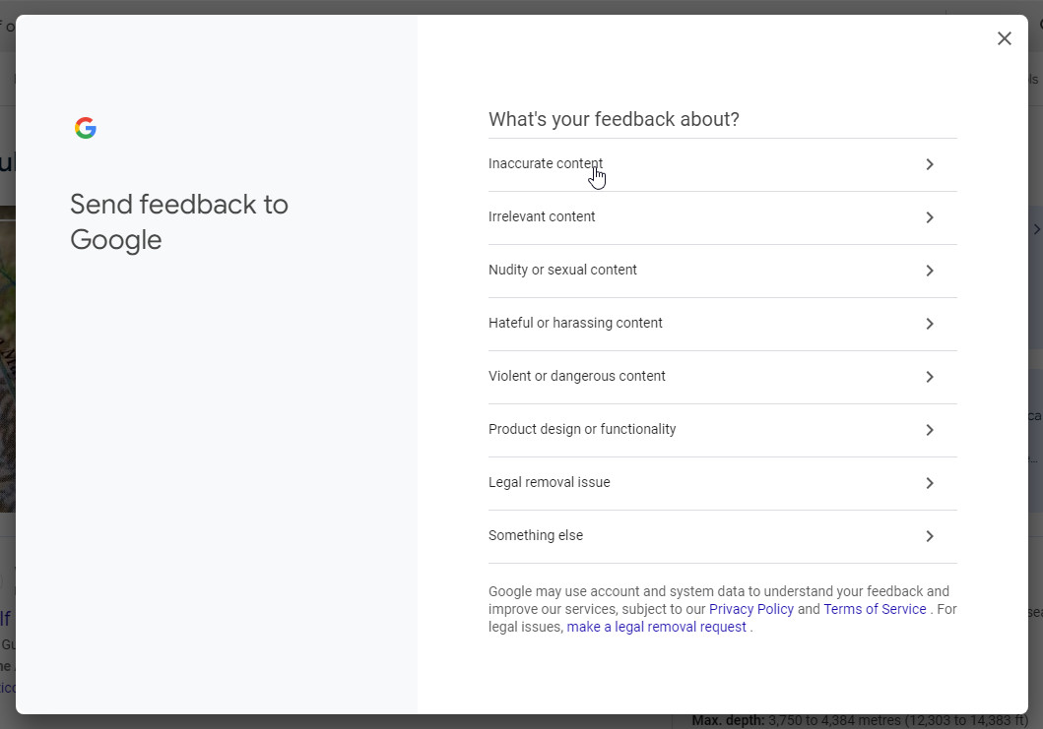Click the chevron beside Irrelevant content
This screenshot has height=729, width=1043.
click(x=929, y=217)
